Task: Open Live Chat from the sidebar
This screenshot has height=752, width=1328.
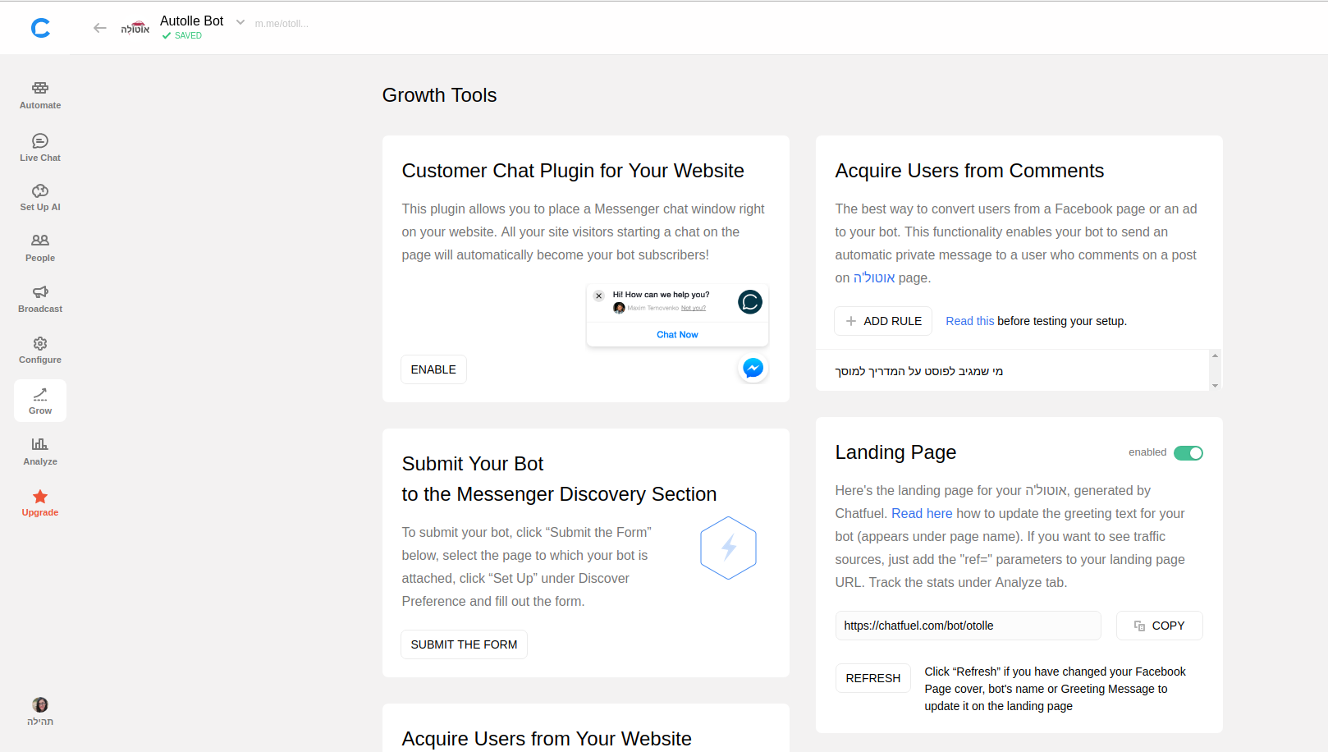Action: (x=40, y=148)
